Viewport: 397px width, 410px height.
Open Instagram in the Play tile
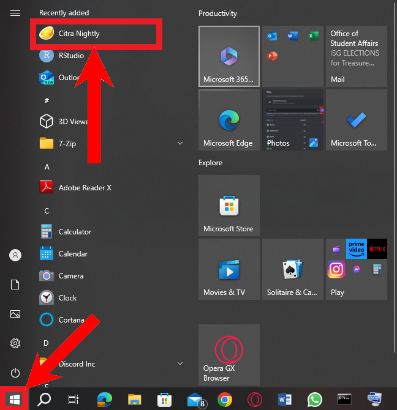click(x=336, y=269)
